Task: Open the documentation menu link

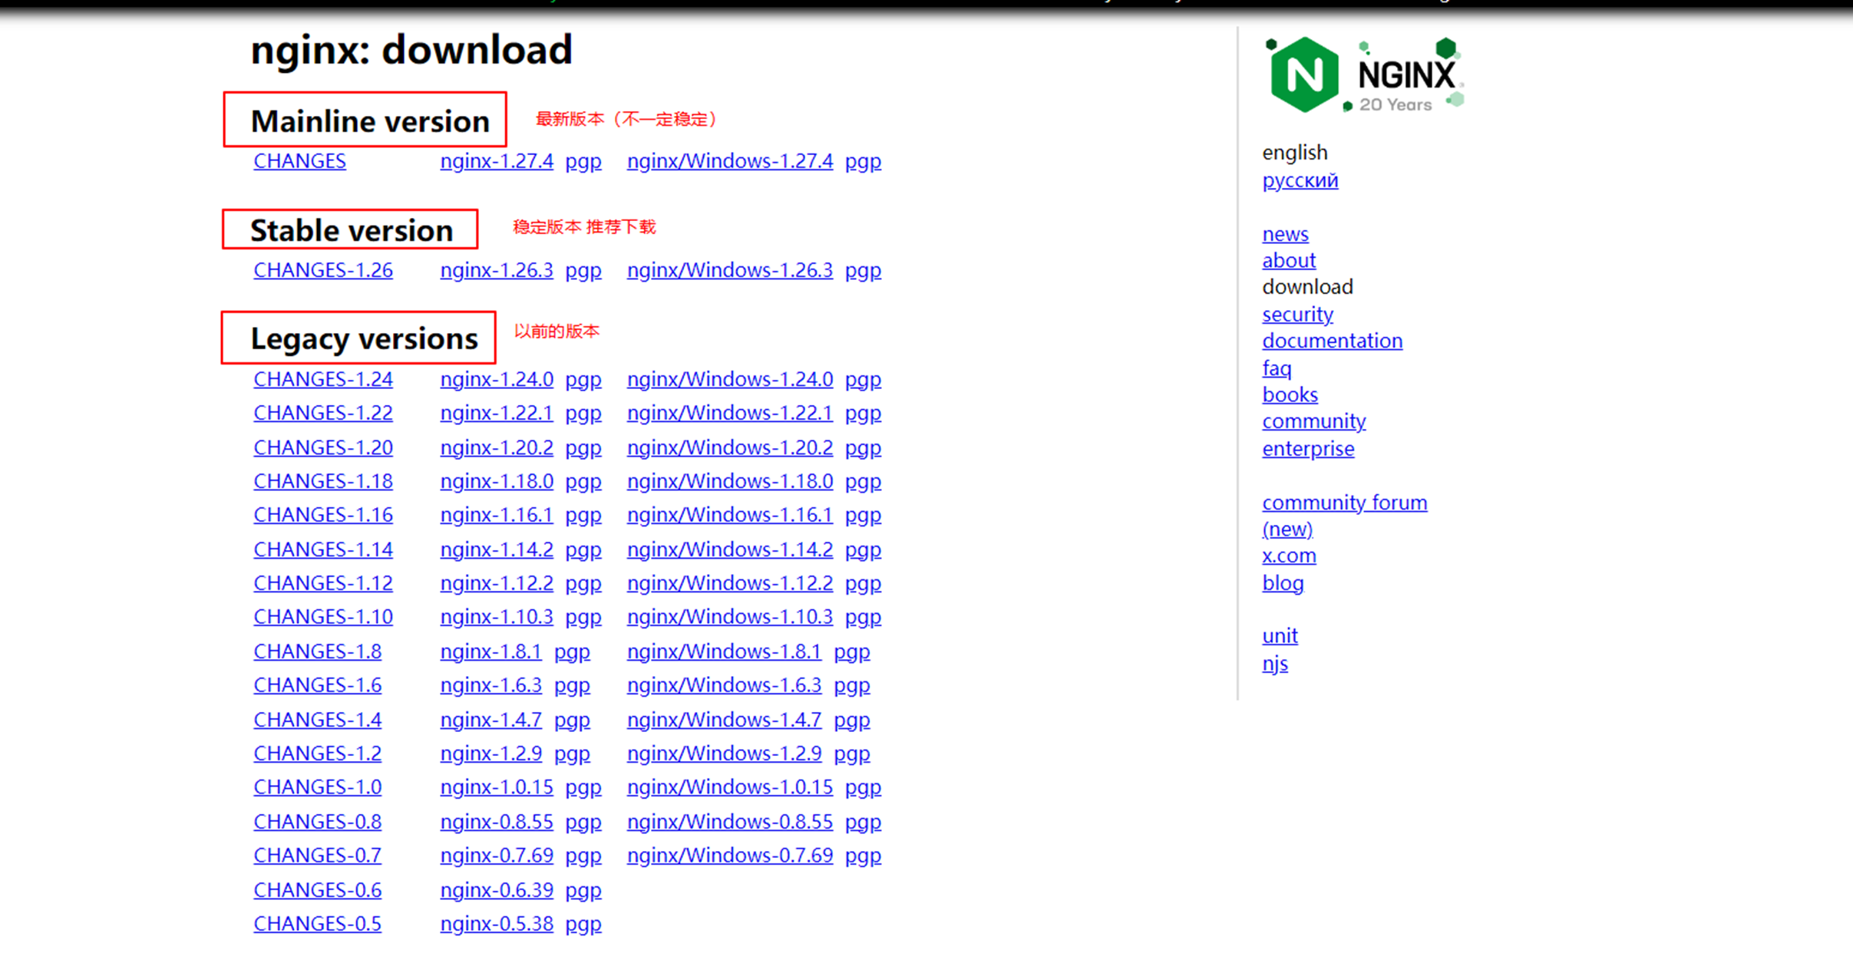Action: pos(1332,341)
